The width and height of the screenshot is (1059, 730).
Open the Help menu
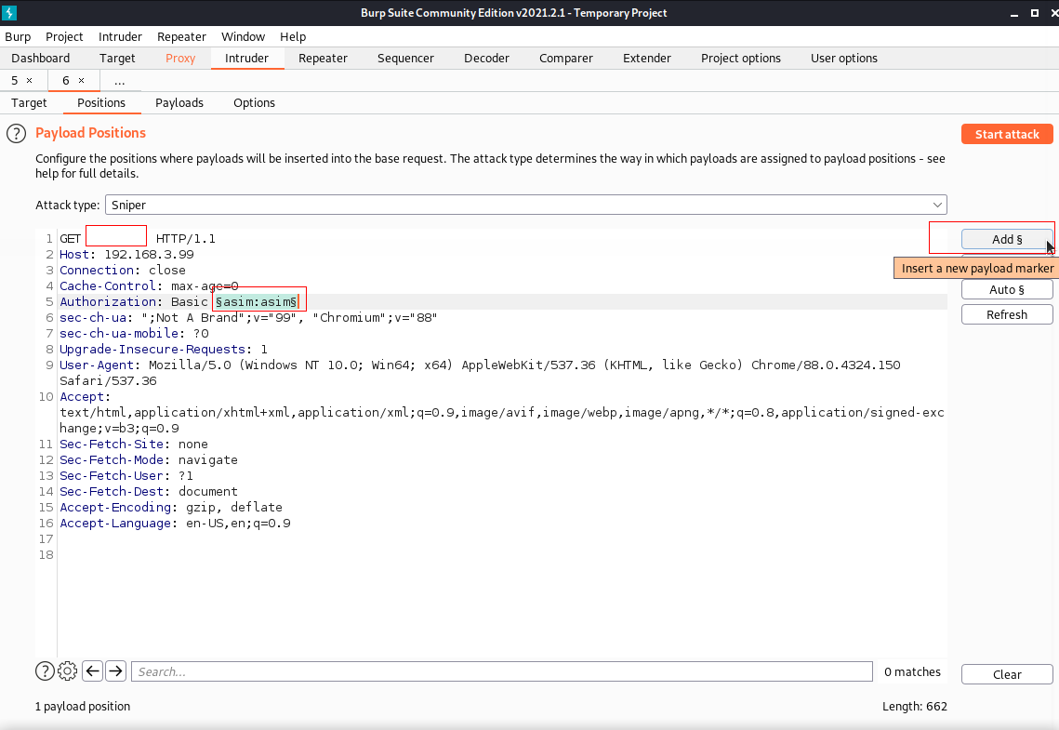(x=293, y=36)
